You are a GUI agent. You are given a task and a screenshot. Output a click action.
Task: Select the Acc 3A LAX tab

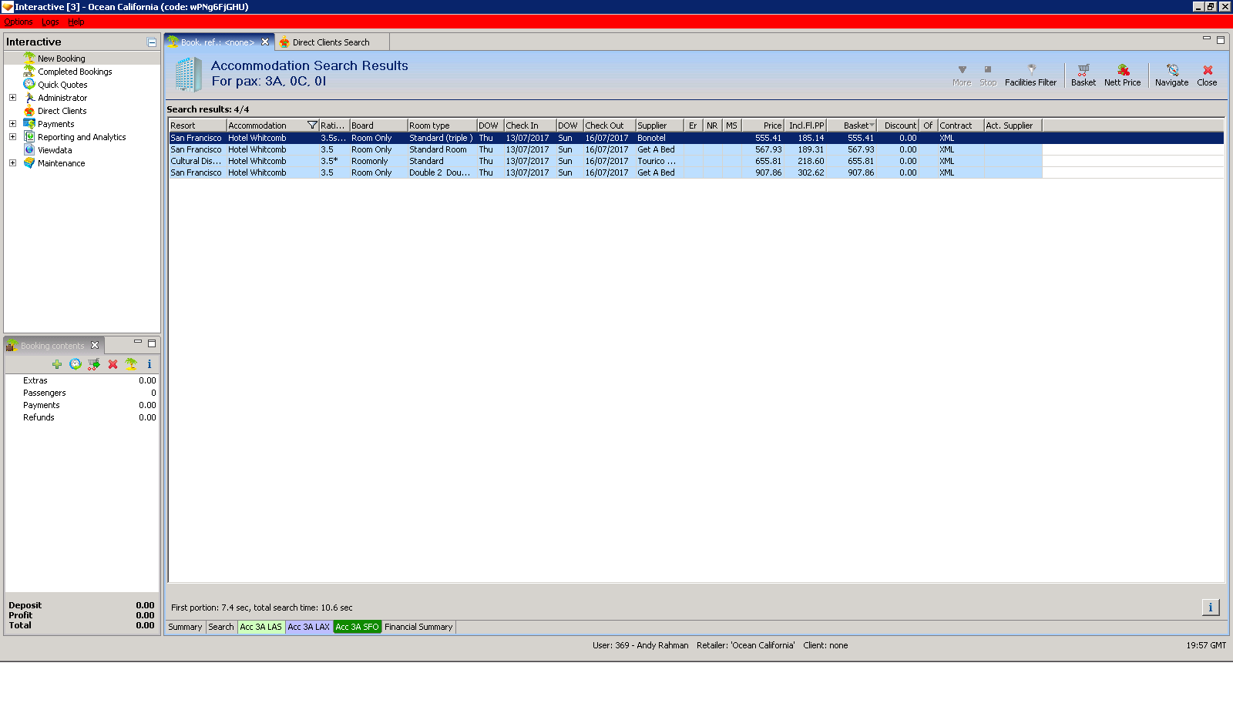tap(309, 627)
